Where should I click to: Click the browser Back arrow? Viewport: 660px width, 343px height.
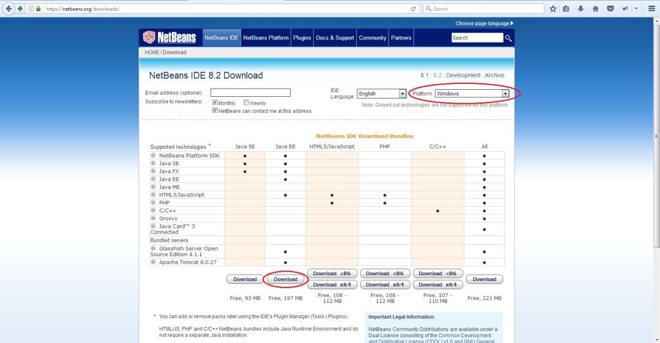tap(8, 8)
